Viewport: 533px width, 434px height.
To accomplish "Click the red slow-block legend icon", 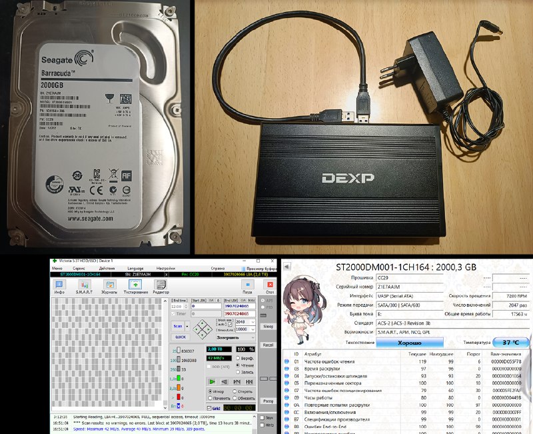I will [179, 397].
